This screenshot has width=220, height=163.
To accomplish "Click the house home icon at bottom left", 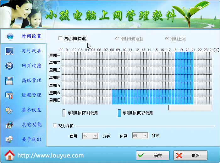I will tap(9, 155).
